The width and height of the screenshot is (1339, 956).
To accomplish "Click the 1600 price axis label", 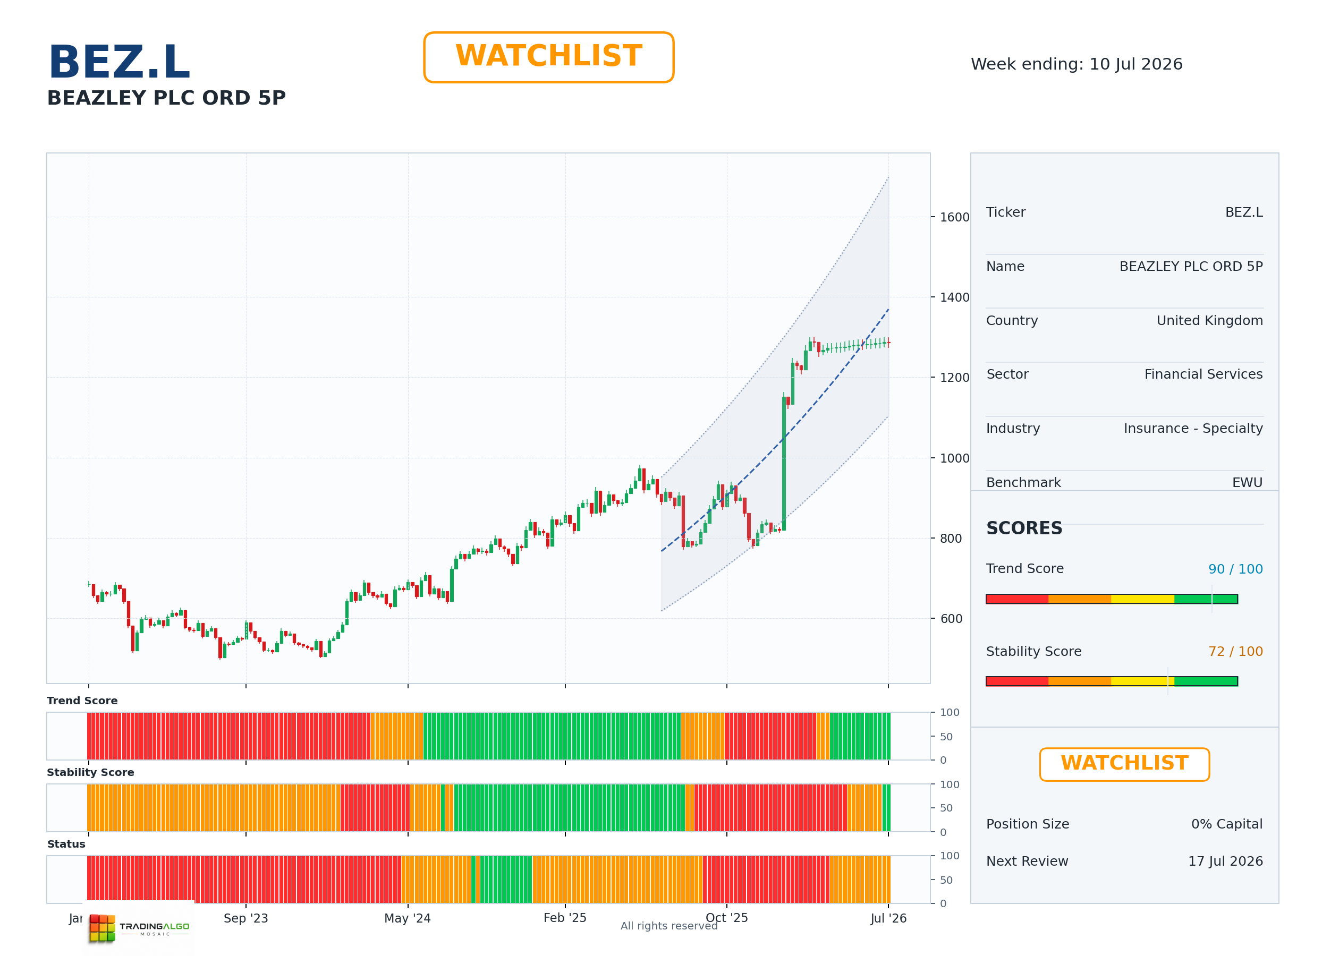I will [x=954, y=217].
